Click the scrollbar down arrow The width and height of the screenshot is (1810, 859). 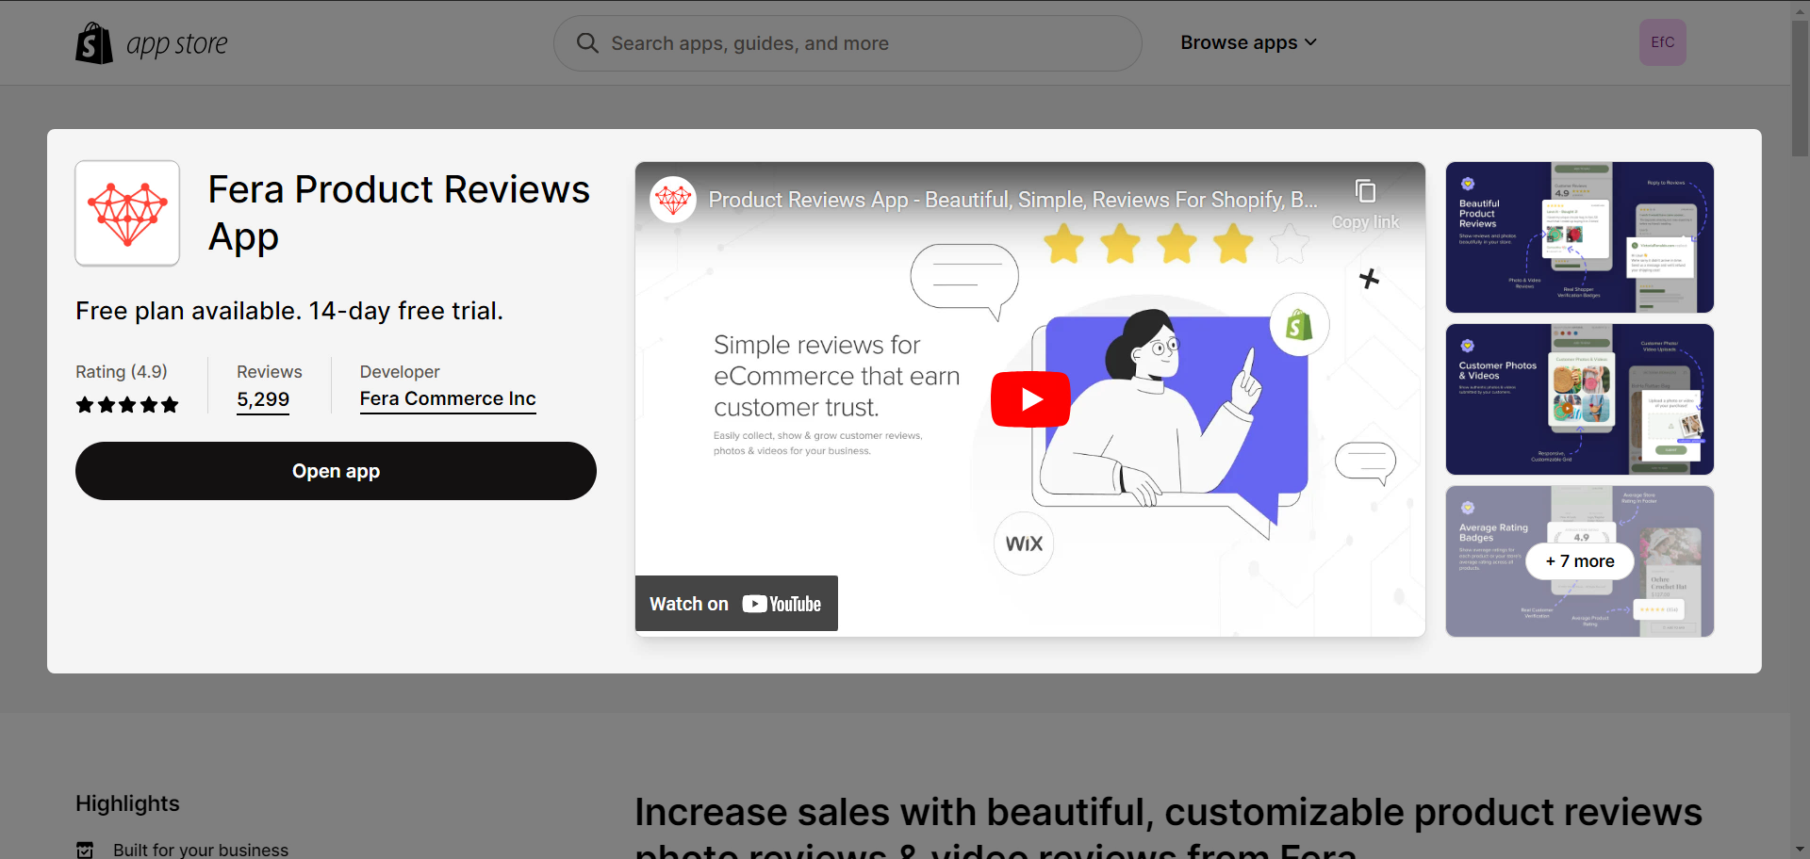click(1801, 851)
